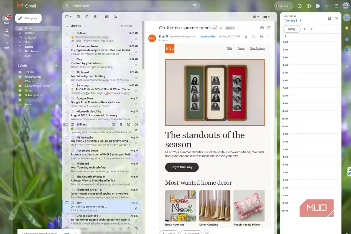Select the Google Store email checkbox
This screenshot has width=351, height=234.
pyautogui.click(x=67, y=98)
